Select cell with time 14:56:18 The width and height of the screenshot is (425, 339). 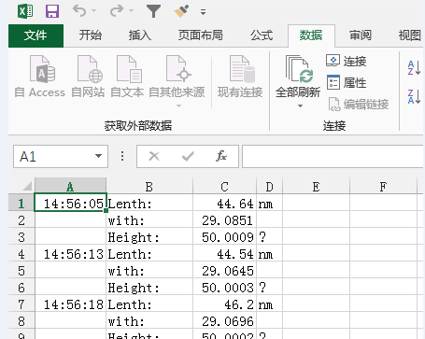(x=71, y=304)
